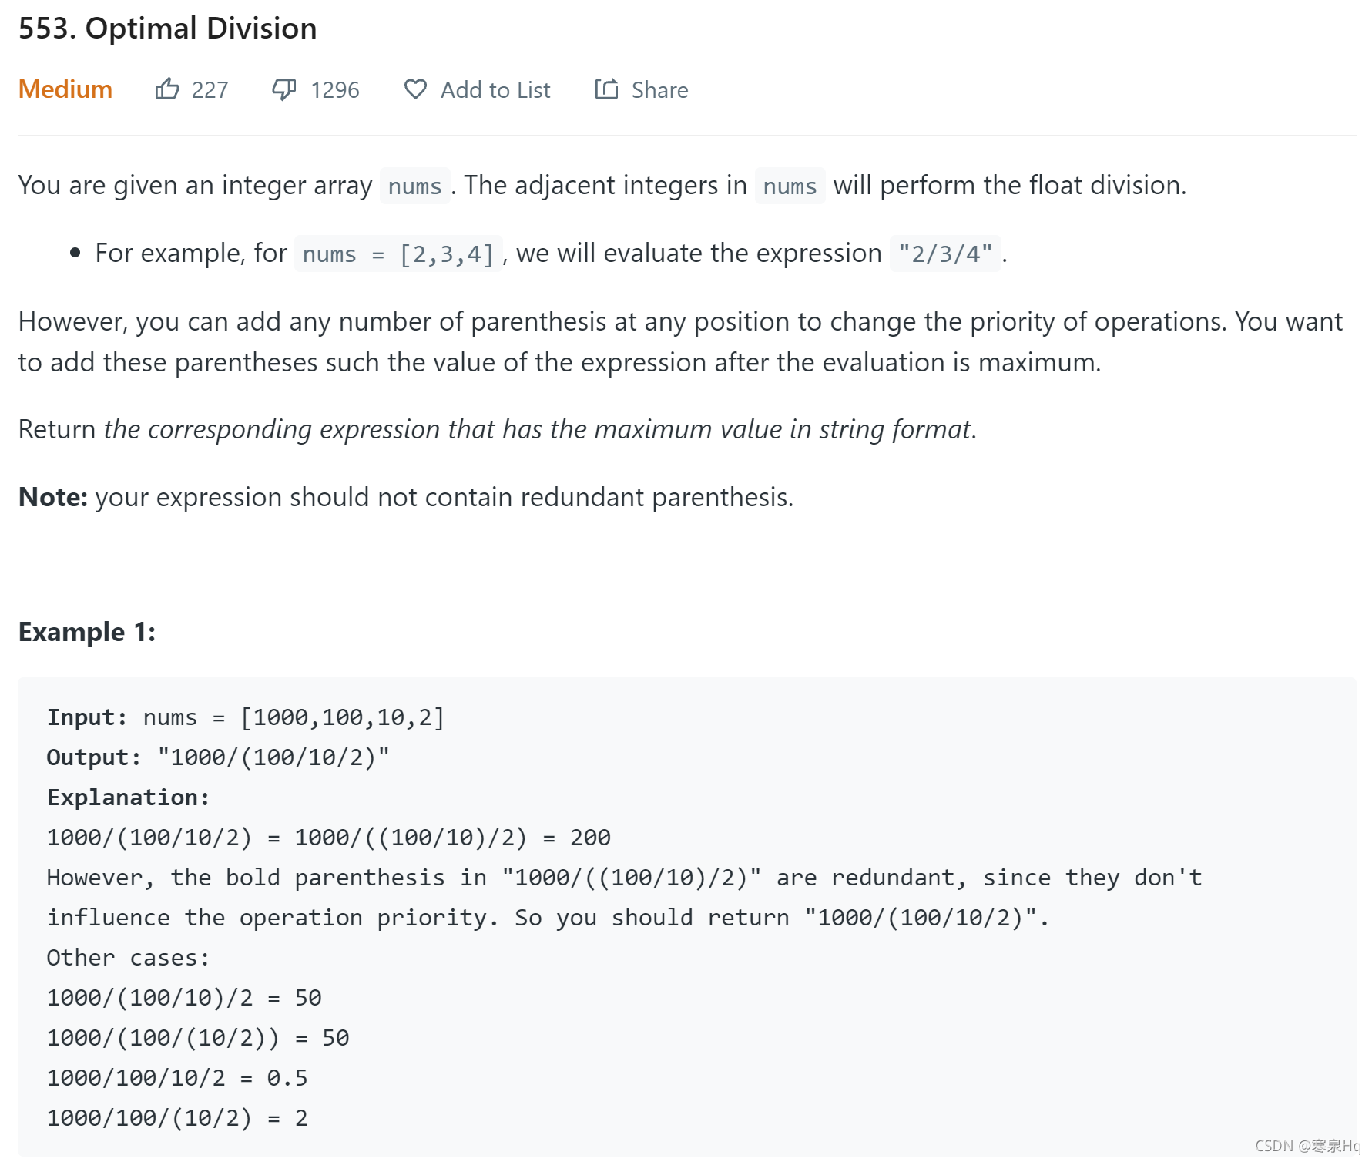Click the 553. Optimal Division title
This screenshot has height=1162, width=1372.
(167, 29)
